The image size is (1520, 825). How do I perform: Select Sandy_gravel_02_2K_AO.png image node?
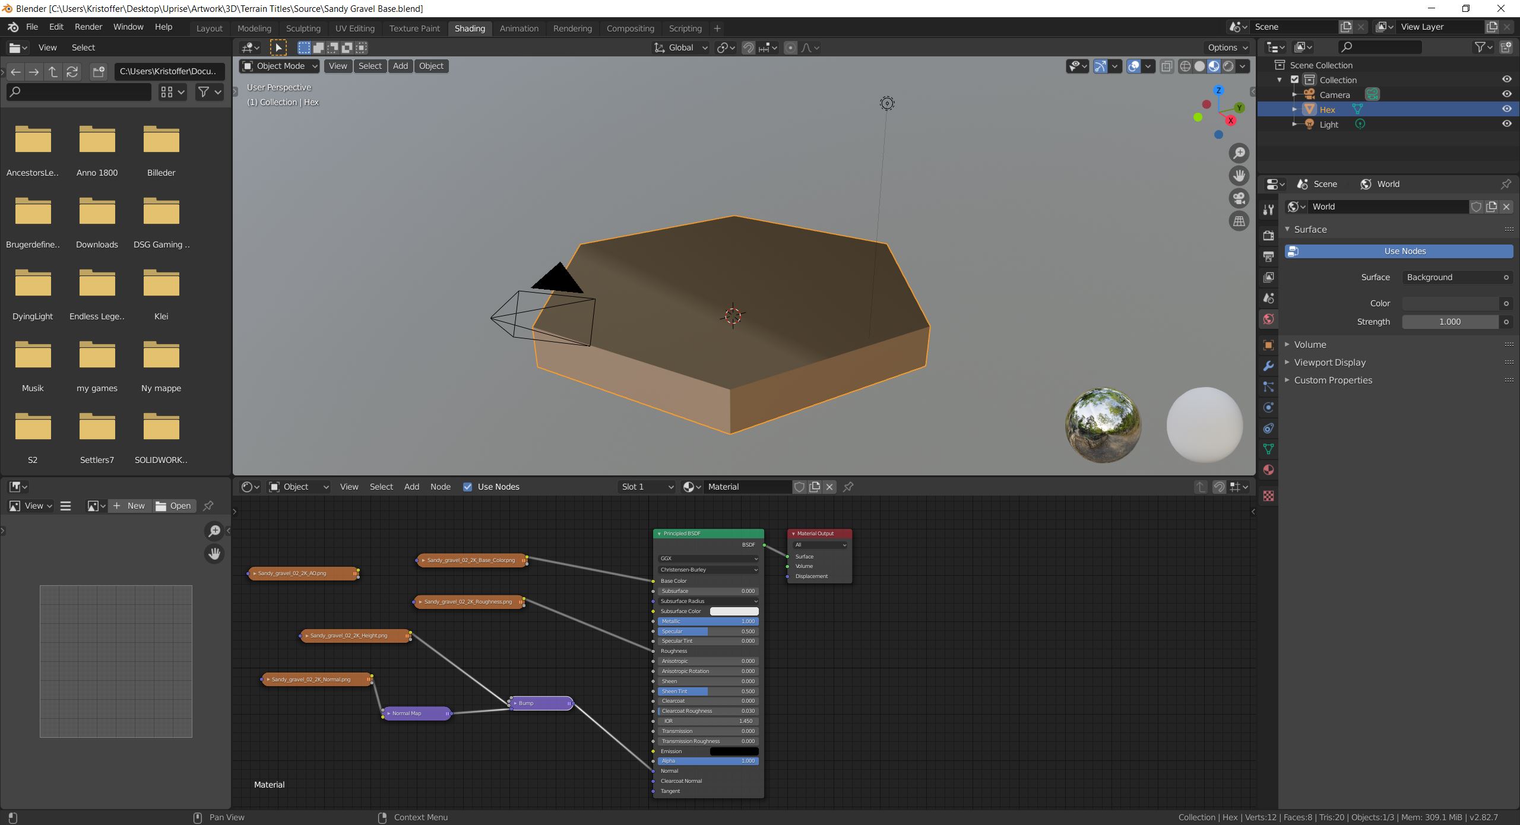(x=303, y=573)
